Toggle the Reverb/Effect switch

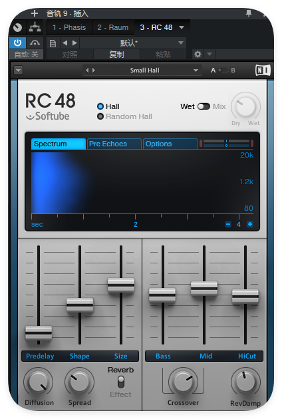tap(121, 382)
